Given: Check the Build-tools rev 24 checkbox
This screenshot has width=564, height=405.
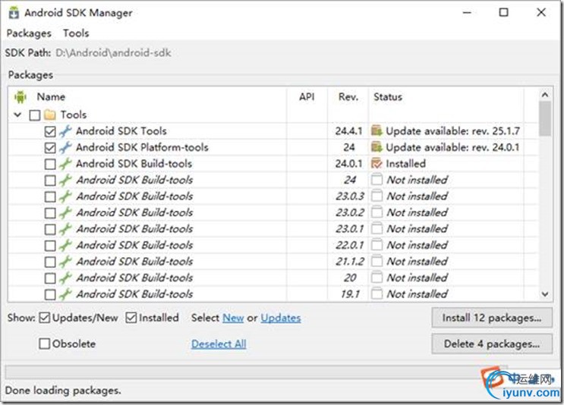Looking at the screenshot, I should tap(50, 181).
